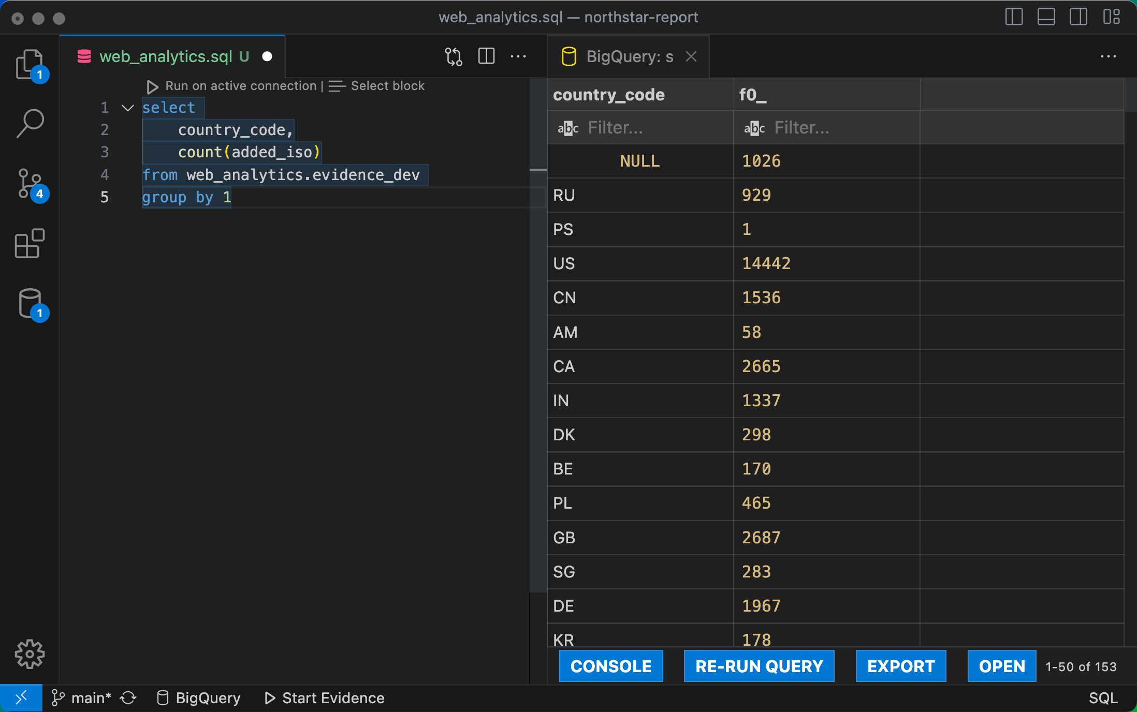Select the NULL country_code cell
Image resolution: width=1137 pixels, height=712 pixels.
[640, 161]
